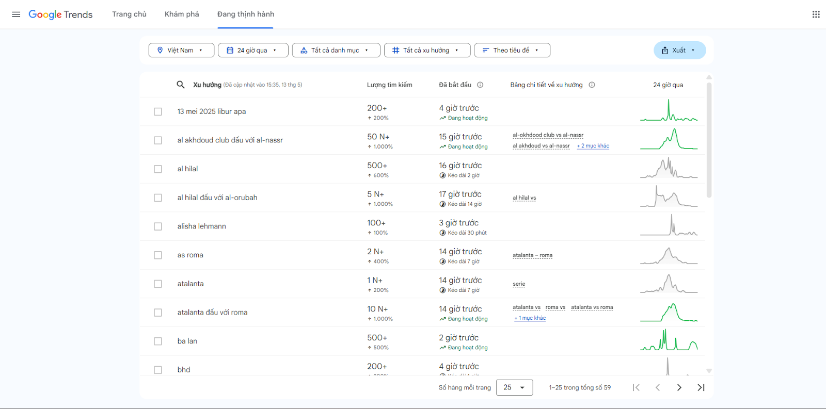Click info icon next to Đã bắt đầu
The image size is (826, 409).
point(480,85)
